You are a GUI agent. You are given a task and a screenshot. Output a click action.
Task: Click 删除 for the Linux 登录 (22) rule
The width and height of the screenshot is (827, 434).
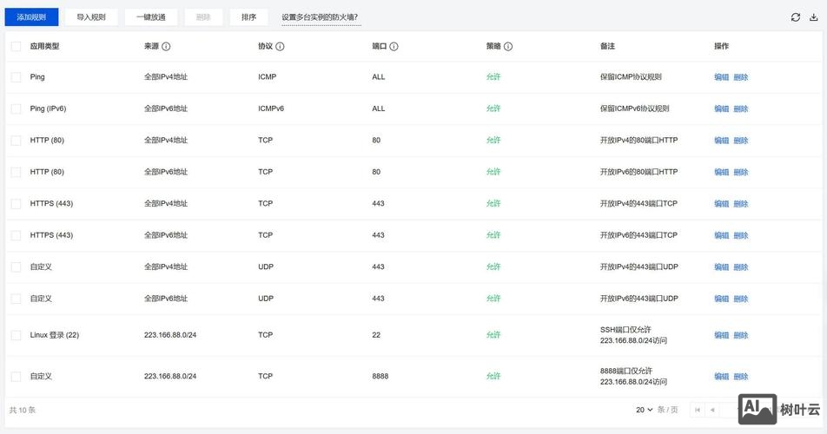pyautogui.click(x=741, y=335)
